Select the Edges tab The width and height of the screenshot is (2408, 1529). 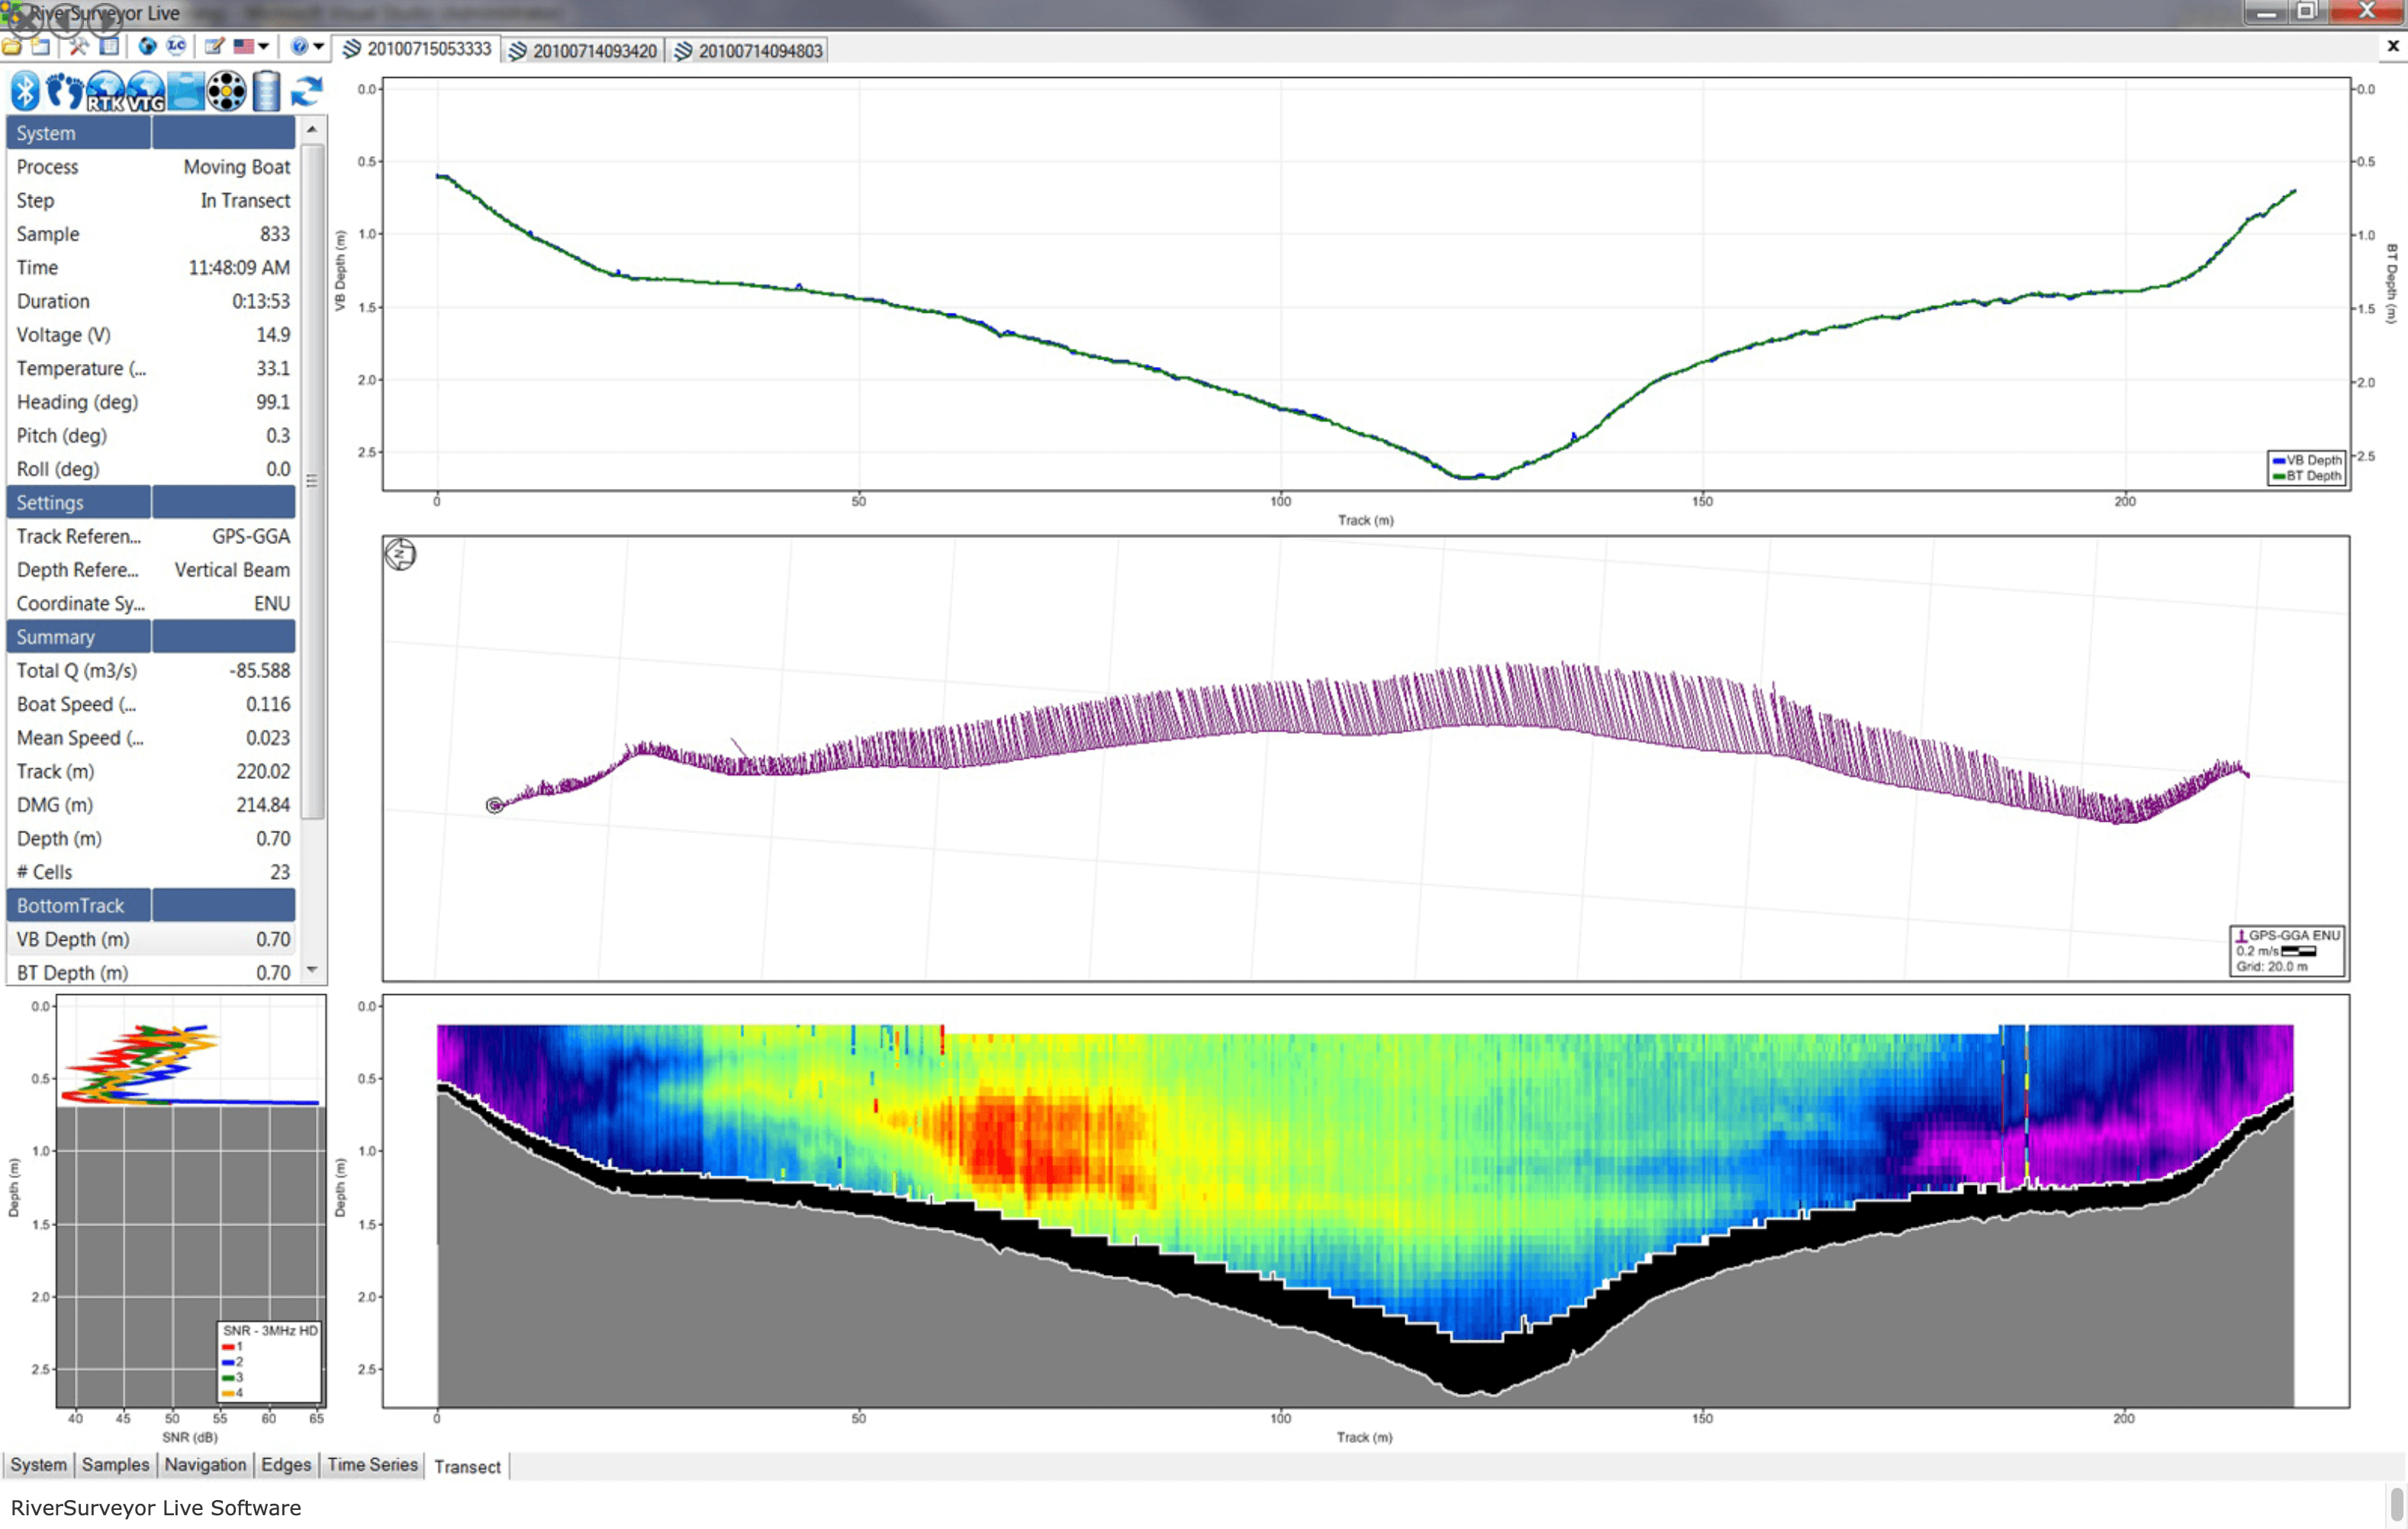[x=286, y=1465]
